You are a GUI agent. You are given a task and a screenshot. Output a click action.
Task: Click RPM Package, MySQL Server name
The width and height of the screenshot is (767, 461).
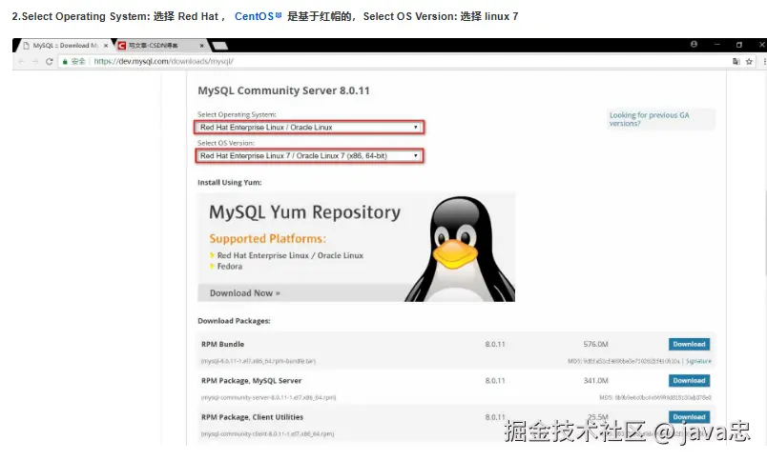252,380
